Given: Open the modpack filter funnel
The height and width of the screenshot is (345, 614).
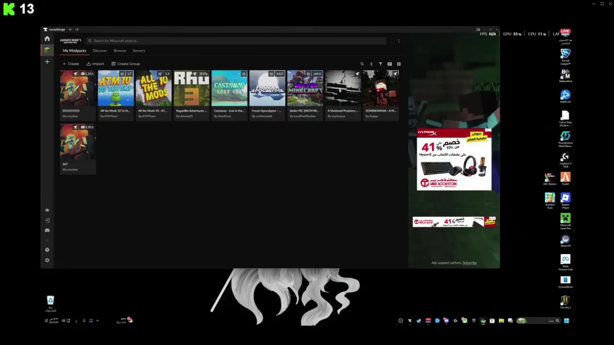Looking at the screenshot, I should [x=380, y=64].
